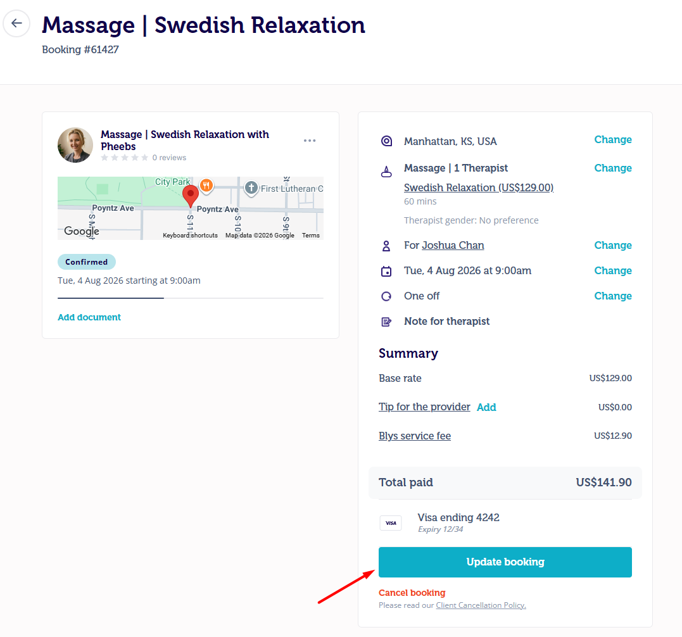Click the First Lutheran church map marker

pyautogui.click(x=251, y=188)
